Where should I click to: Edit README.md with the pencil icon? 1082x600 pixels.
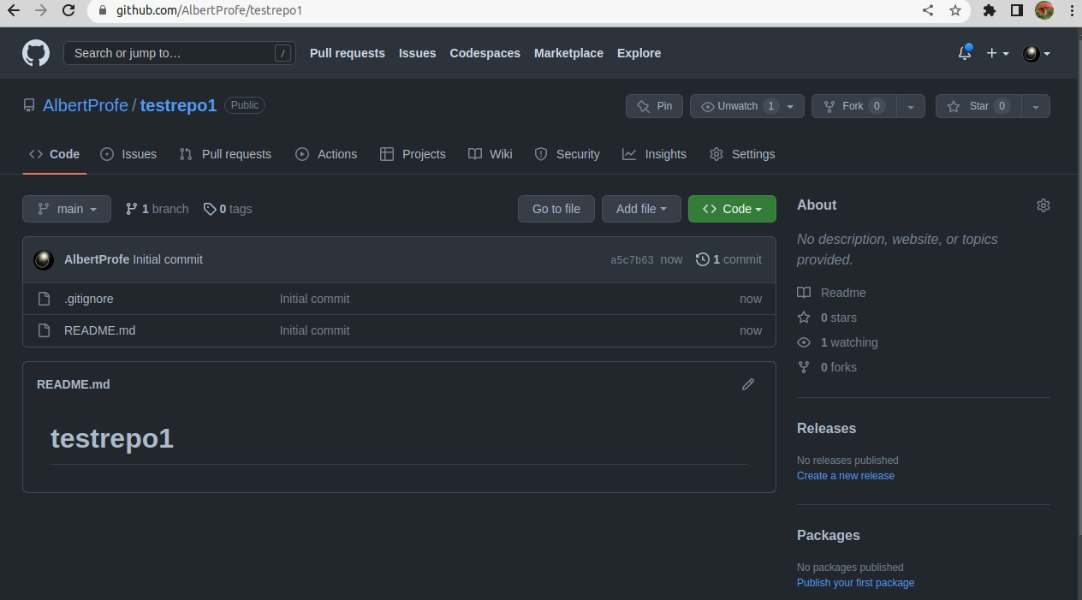pos(748,384)
